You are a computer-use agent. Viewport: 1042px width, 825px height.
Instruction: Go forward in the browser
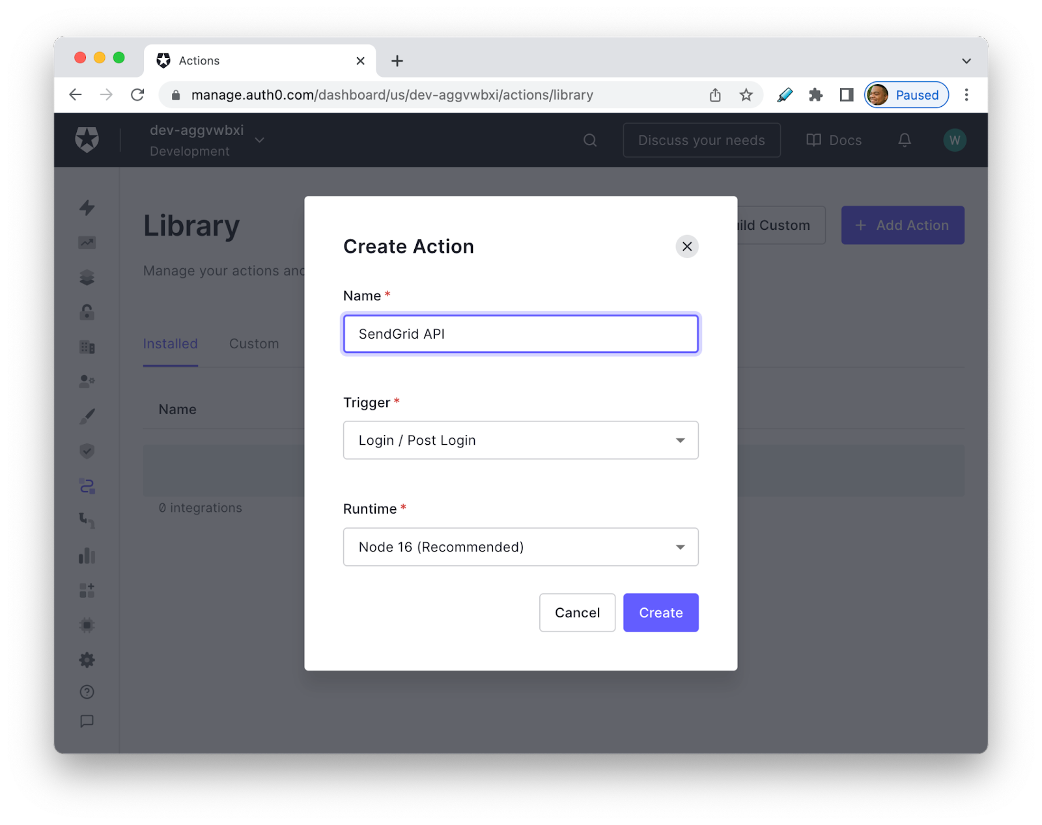coord(106,95)
